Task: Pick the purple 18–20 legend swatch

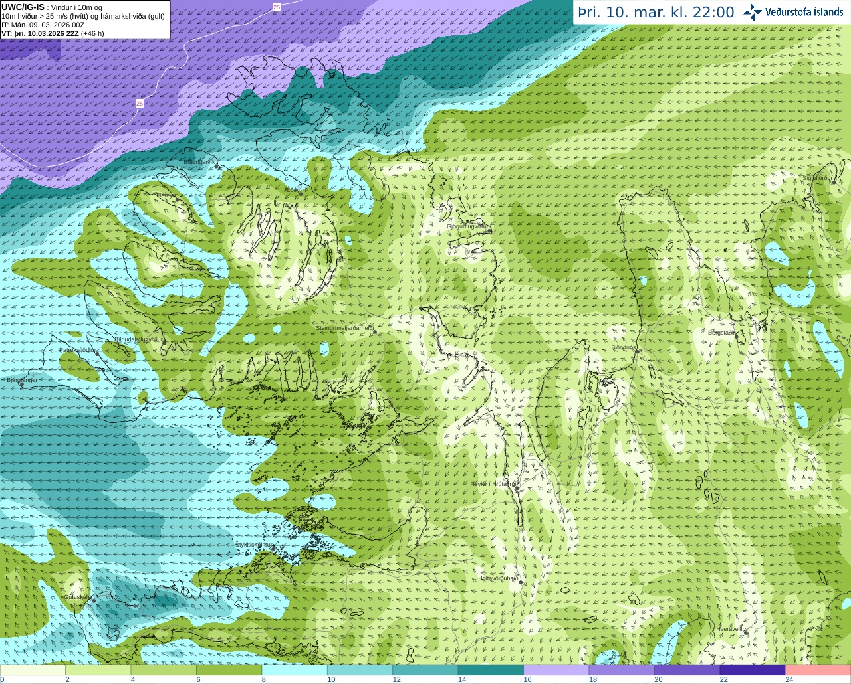Action: [622, 670]
